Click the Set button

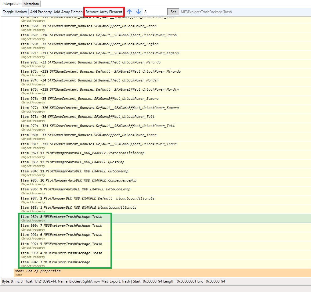tap(173, 12)
